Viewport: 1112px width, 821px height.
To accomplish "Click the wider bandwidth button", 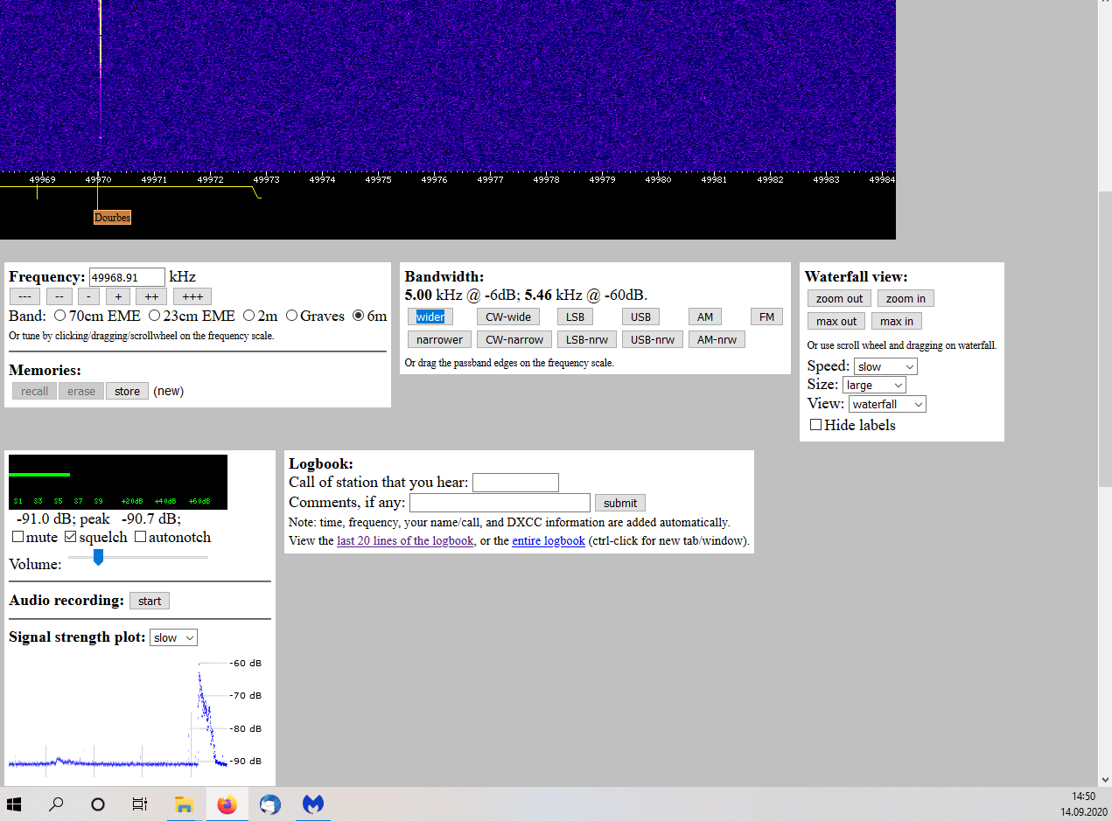I will click(x=430, y=317).
